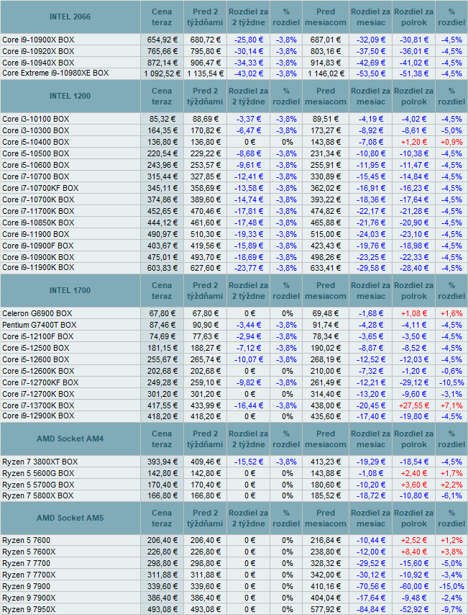The height and width of the screenshot is (615, 468).
Task: Select the -43,02 € two-week difference
Action: click(x=249, y=73)
